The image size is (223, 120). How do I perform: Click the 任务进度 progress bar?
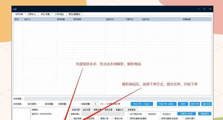click(x=118, y=99)
